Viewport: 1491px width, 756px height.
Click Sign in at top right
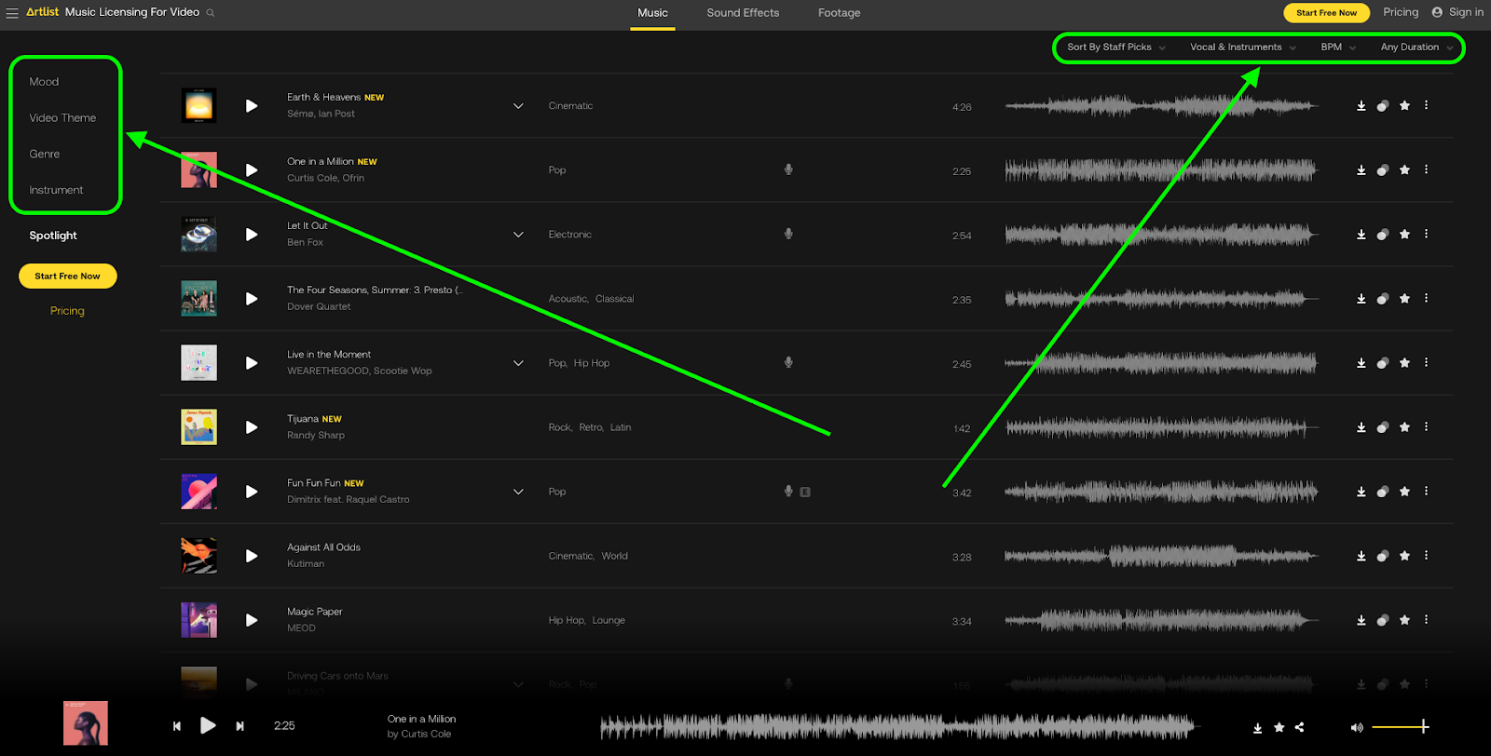[x=1457, y=12]
